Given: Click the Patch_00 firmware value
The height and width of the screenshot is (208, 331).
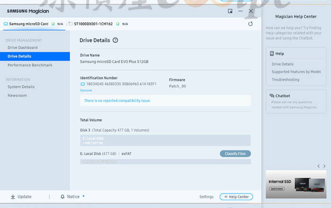Looking at the screenshot, I should pos(177,86).
